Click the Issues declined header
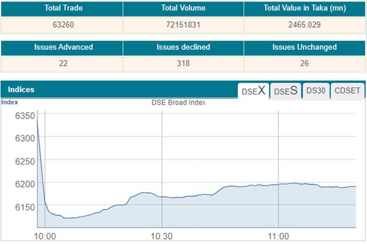Image resolution: width=367 pixels, height=244 pixels. pyautogui.click(x=183, y=47)
